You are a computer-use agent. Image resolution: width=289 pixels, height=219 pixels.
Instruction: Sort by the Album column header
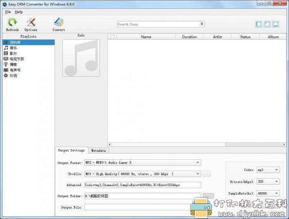pos(273,37)
